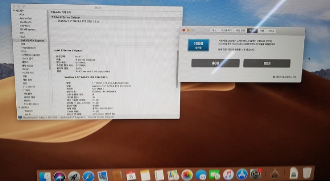Viewport: 330px width, 181px height.
Task: Select 병렬 SCSI in sidebar
Action: tap(27, 66)
